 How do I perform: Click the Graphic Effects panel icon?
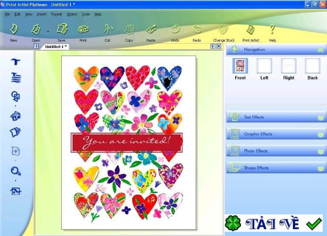(x=235, y=134)
